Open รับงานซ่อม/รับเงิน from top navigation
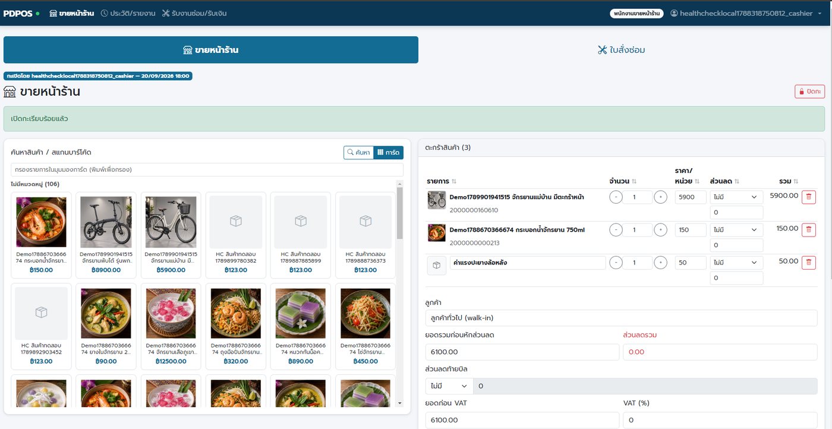 [x=194, y=13]
